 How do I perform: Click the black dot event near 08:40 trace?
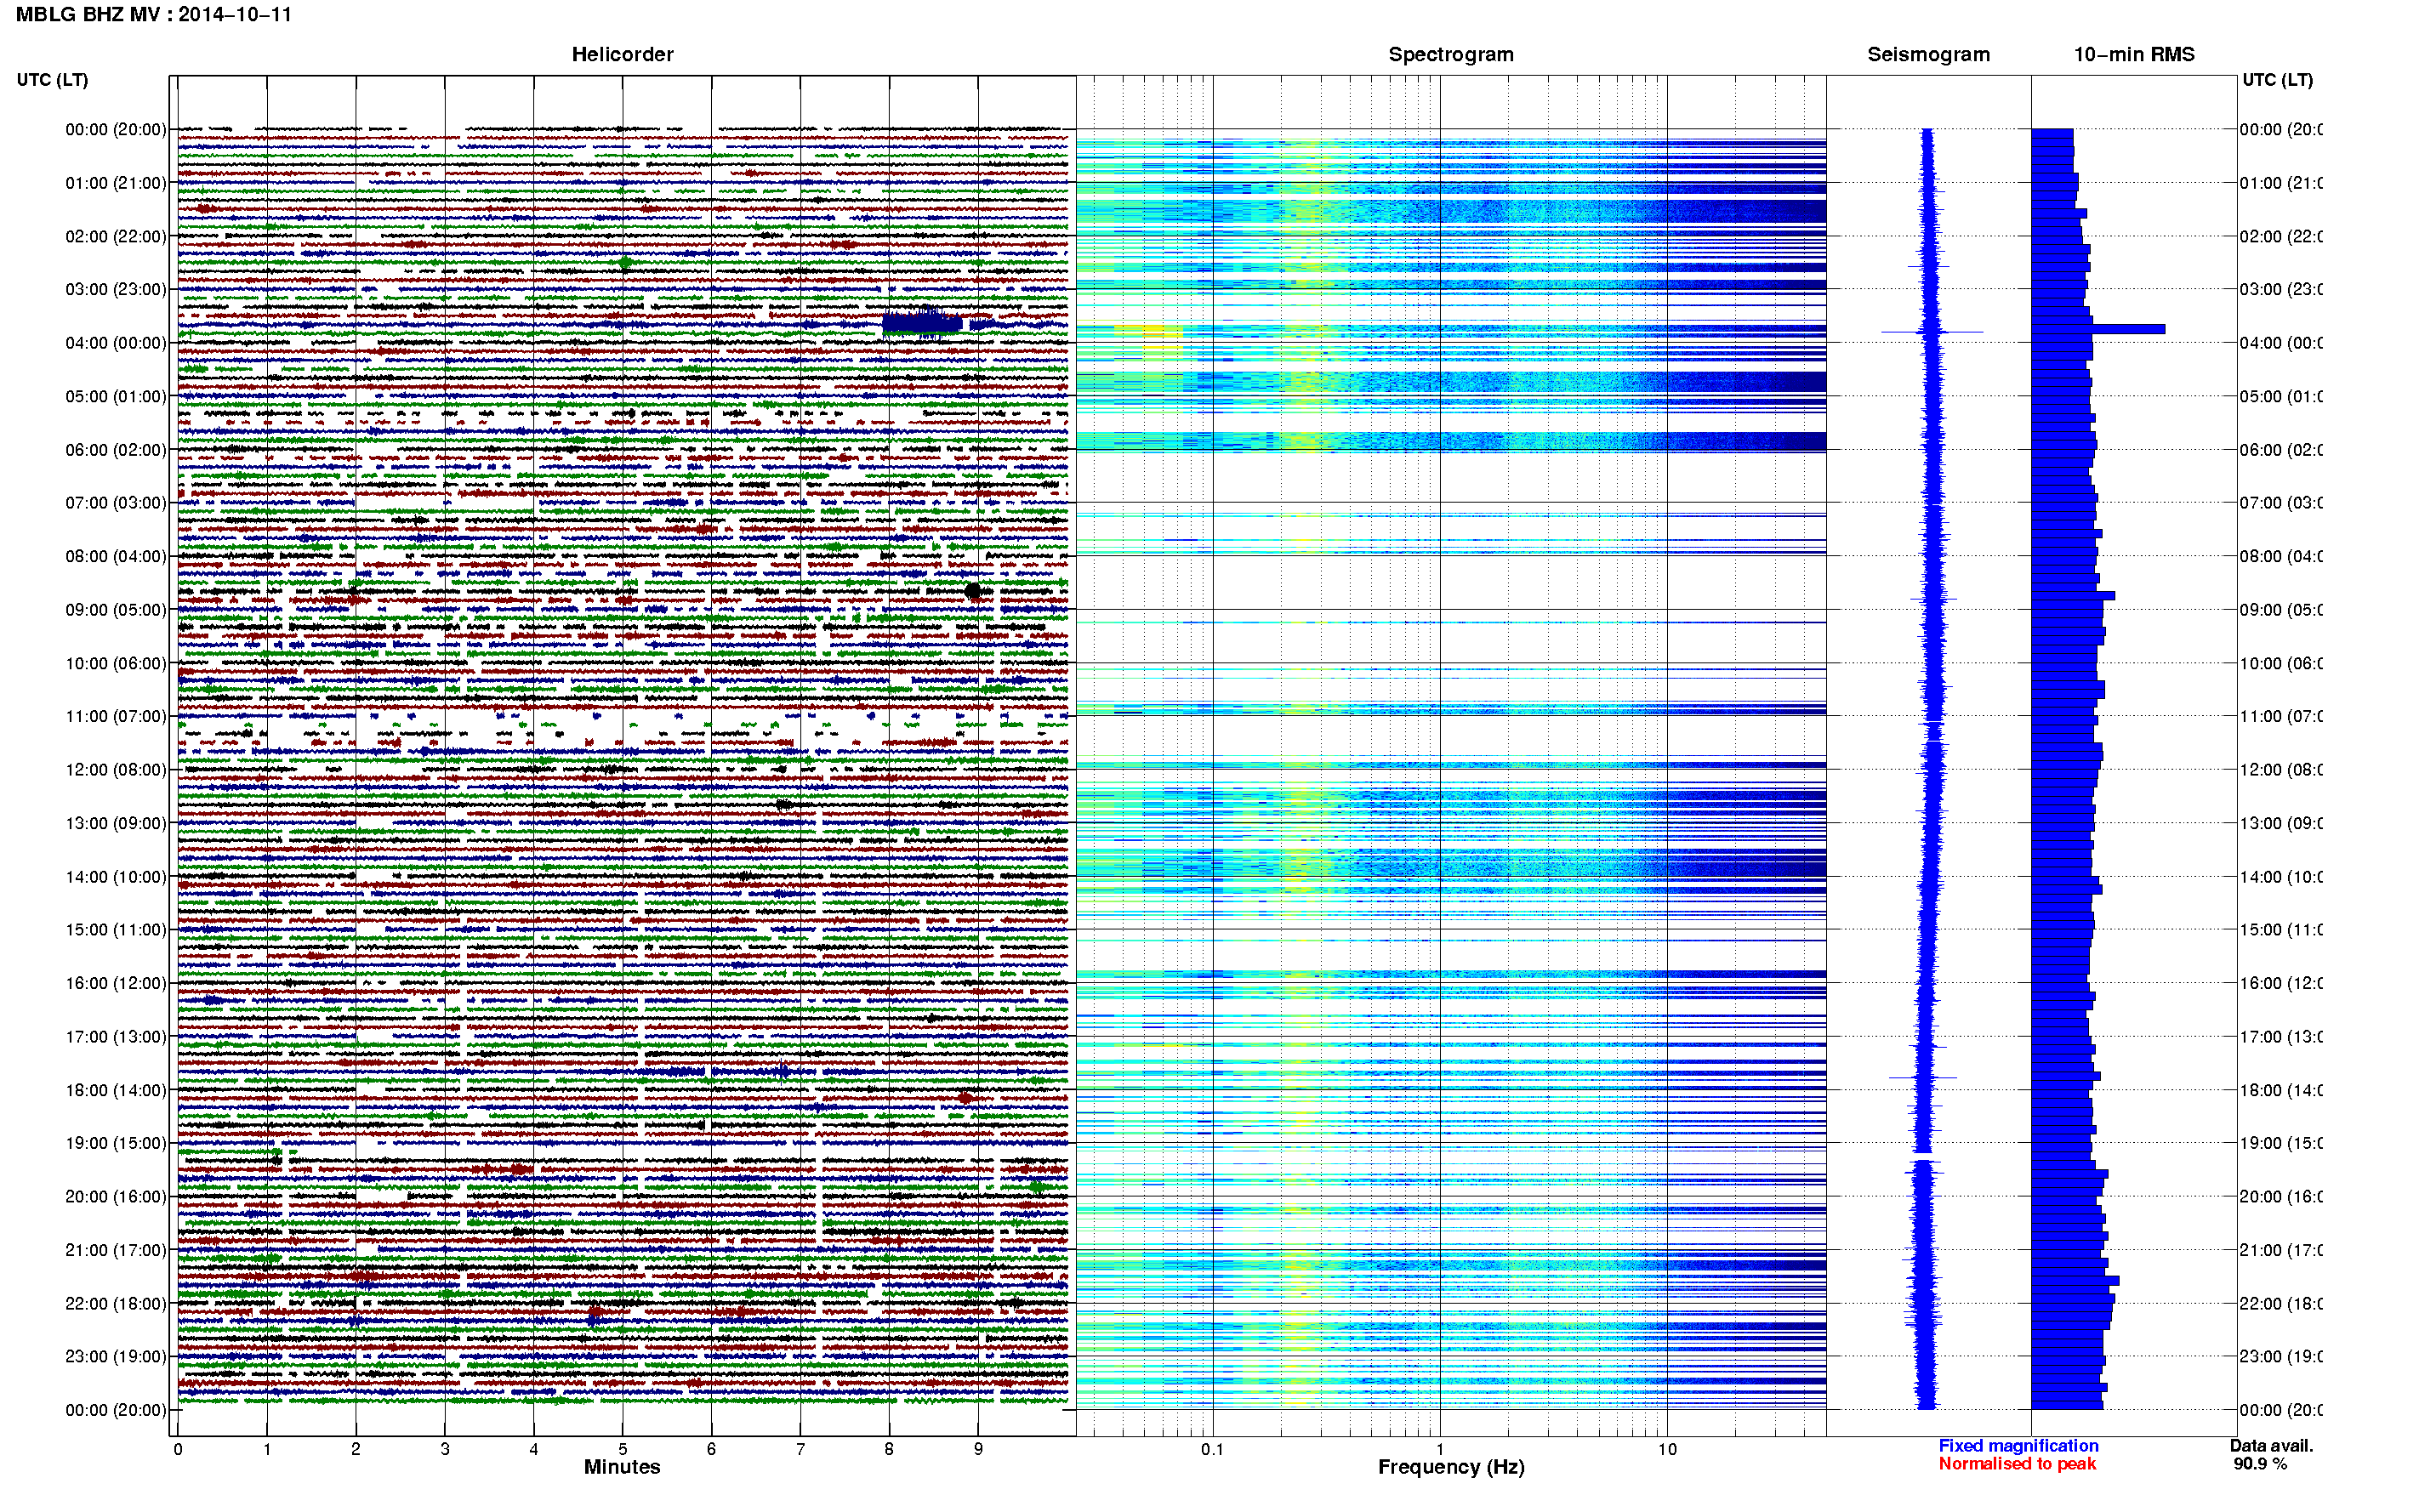point(972,591)
